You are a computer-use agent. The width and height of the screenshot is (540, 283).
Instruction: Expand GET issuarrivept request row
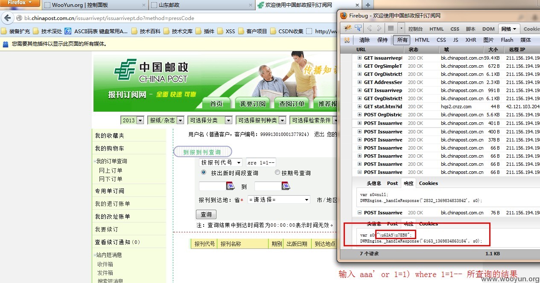click(359, 58)
